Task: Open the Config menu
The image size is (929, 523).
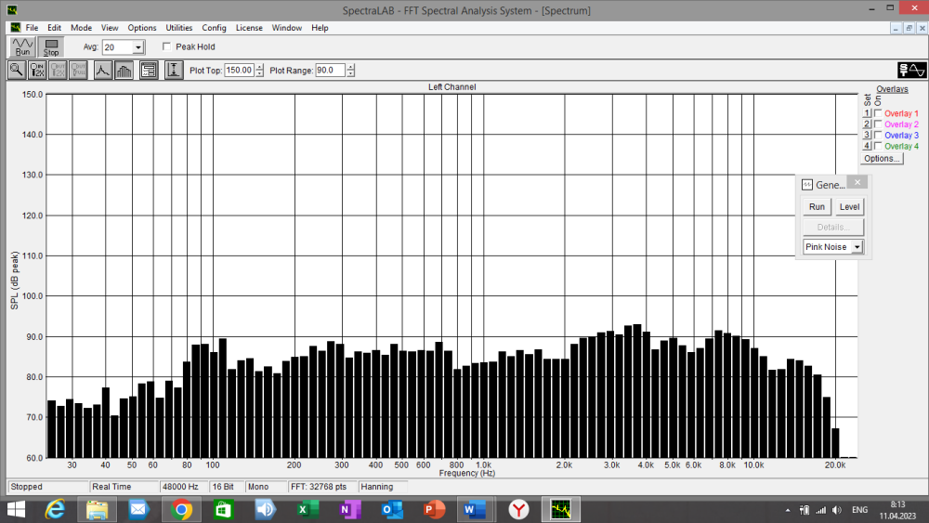Action: coord(215,28)
